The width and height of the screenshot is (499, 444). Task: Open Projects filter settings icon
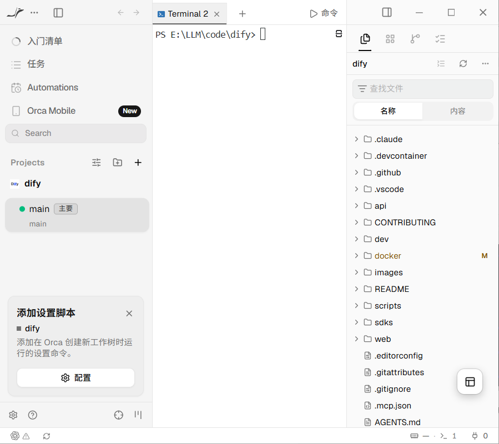tap(97, 163)
